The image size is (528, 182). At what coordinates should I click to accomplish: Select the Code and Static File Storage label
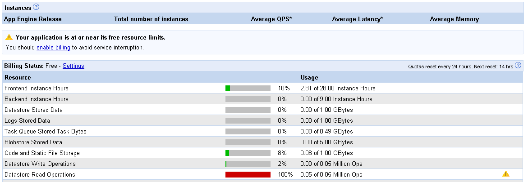(x=42, y=153)
